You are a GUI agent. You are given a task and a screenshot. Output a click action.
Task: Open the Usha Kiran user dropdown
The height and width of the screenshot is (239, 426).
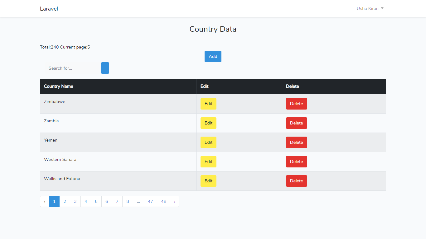pyautogui.click(x=370, y=8)
